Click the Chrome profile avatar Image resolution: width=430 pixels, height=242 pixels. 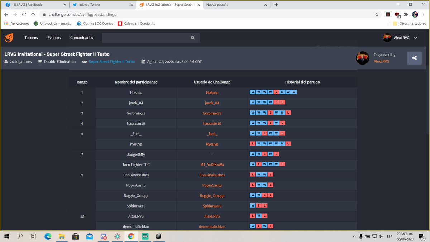[415, 15]
